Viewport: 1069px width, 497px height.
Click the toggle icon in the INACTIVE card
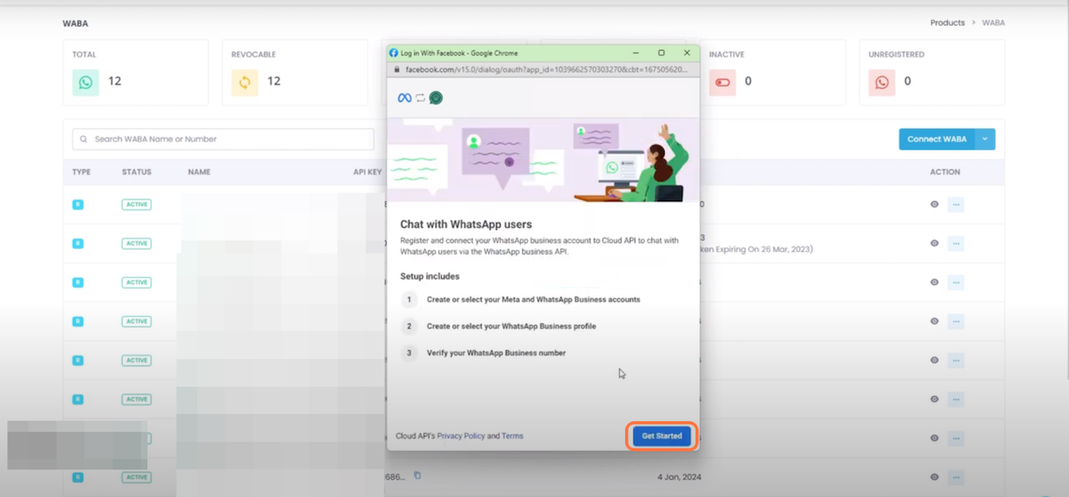[722, 82]
